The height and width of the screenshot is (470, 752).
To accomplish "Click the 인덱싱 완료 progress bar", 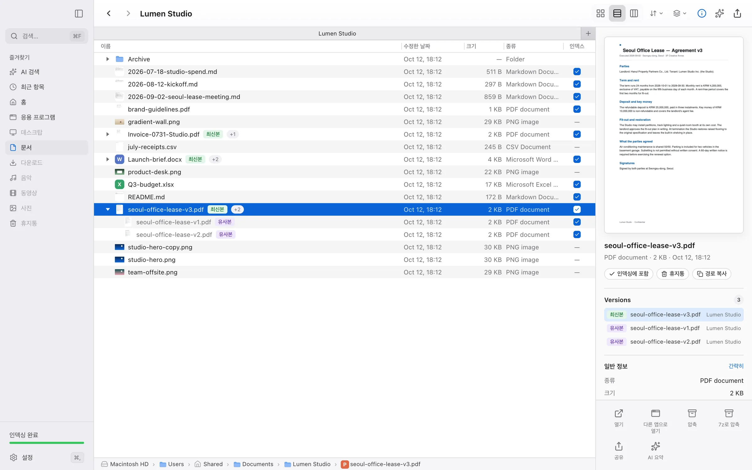I will [x=47, y=443].
